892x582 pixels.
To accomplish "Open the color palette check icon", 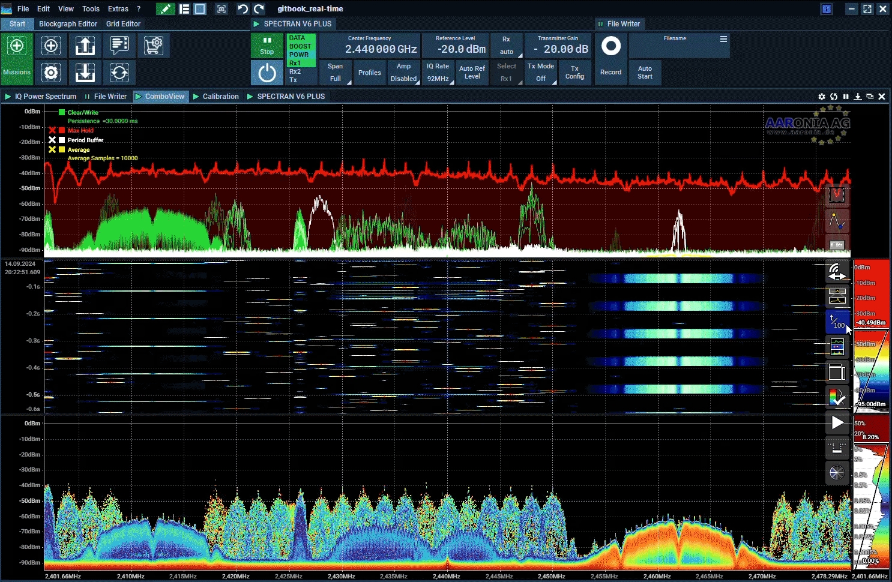I will click(x=837, y=397).
